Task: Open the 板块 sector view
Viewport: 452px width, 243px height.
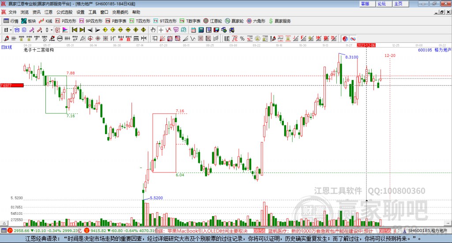Action: point(28,21)
